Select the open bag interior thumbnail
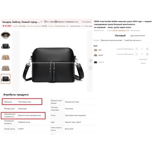Image resolution: width=153 pixels, height=153 pixels. [x=6, y=35]
